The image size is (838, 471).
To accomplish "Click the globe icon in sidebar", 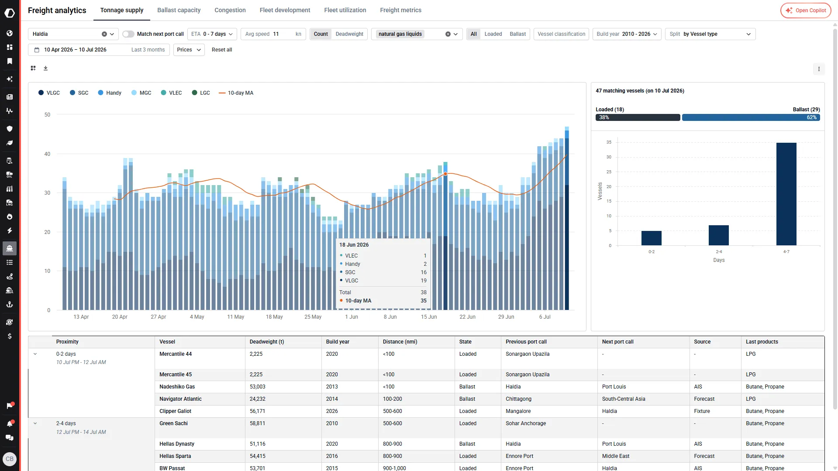I will (x=10, y=33).
